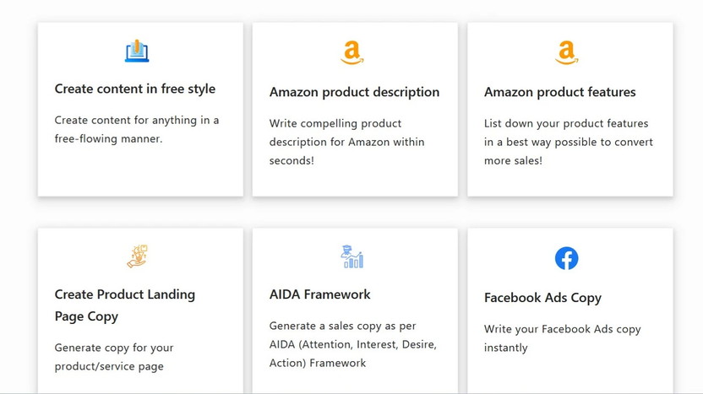Image resolution: width=703 pixels, height=394 pixels.
Task: Click the Amazon logo above product features
Action: [x=566, y=53]
